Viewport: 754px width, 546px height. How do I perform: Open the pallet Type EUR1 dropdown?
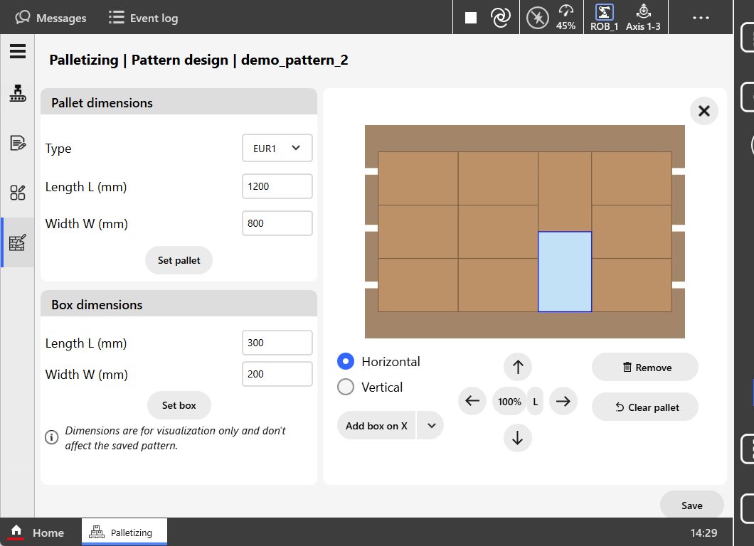click(277, 148)
